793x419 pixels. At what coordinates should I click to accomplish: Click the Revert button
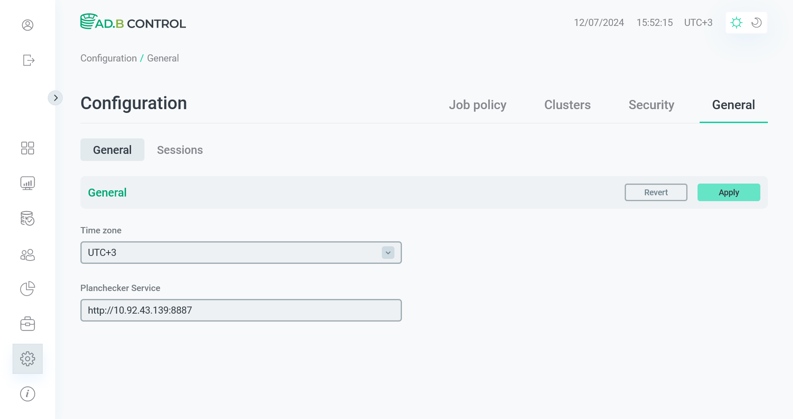pos(656,192)
